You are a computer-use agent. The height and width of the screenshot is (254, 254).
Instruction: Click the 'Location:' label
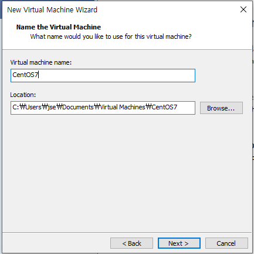click(23, 95)
